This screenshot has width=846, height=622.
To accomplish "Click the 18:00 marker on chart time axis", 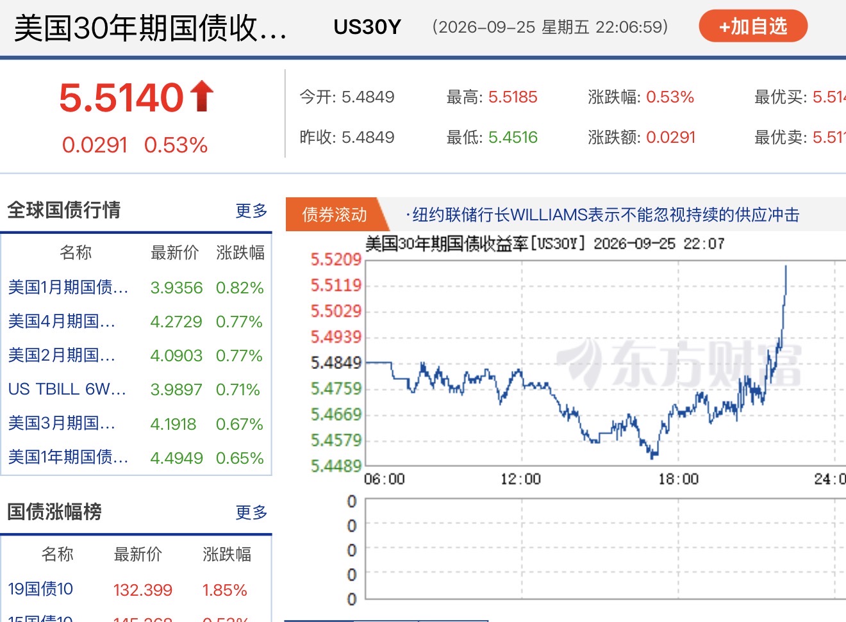I will coord(678,479).
